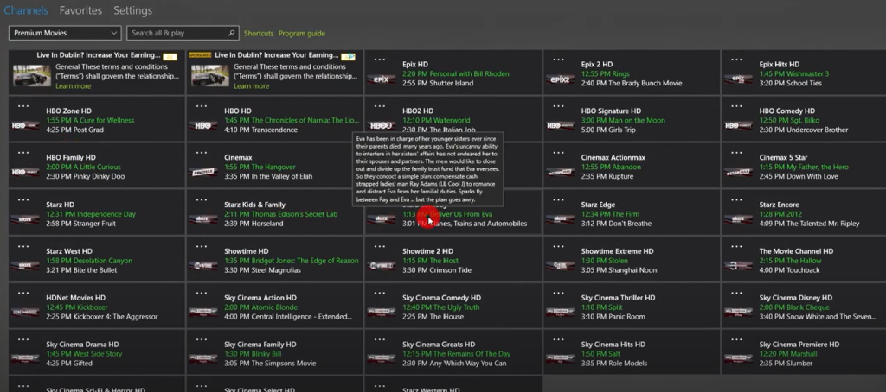
Task: Select '1:45 PM West Side Story' program
Action: coord(84,354)
